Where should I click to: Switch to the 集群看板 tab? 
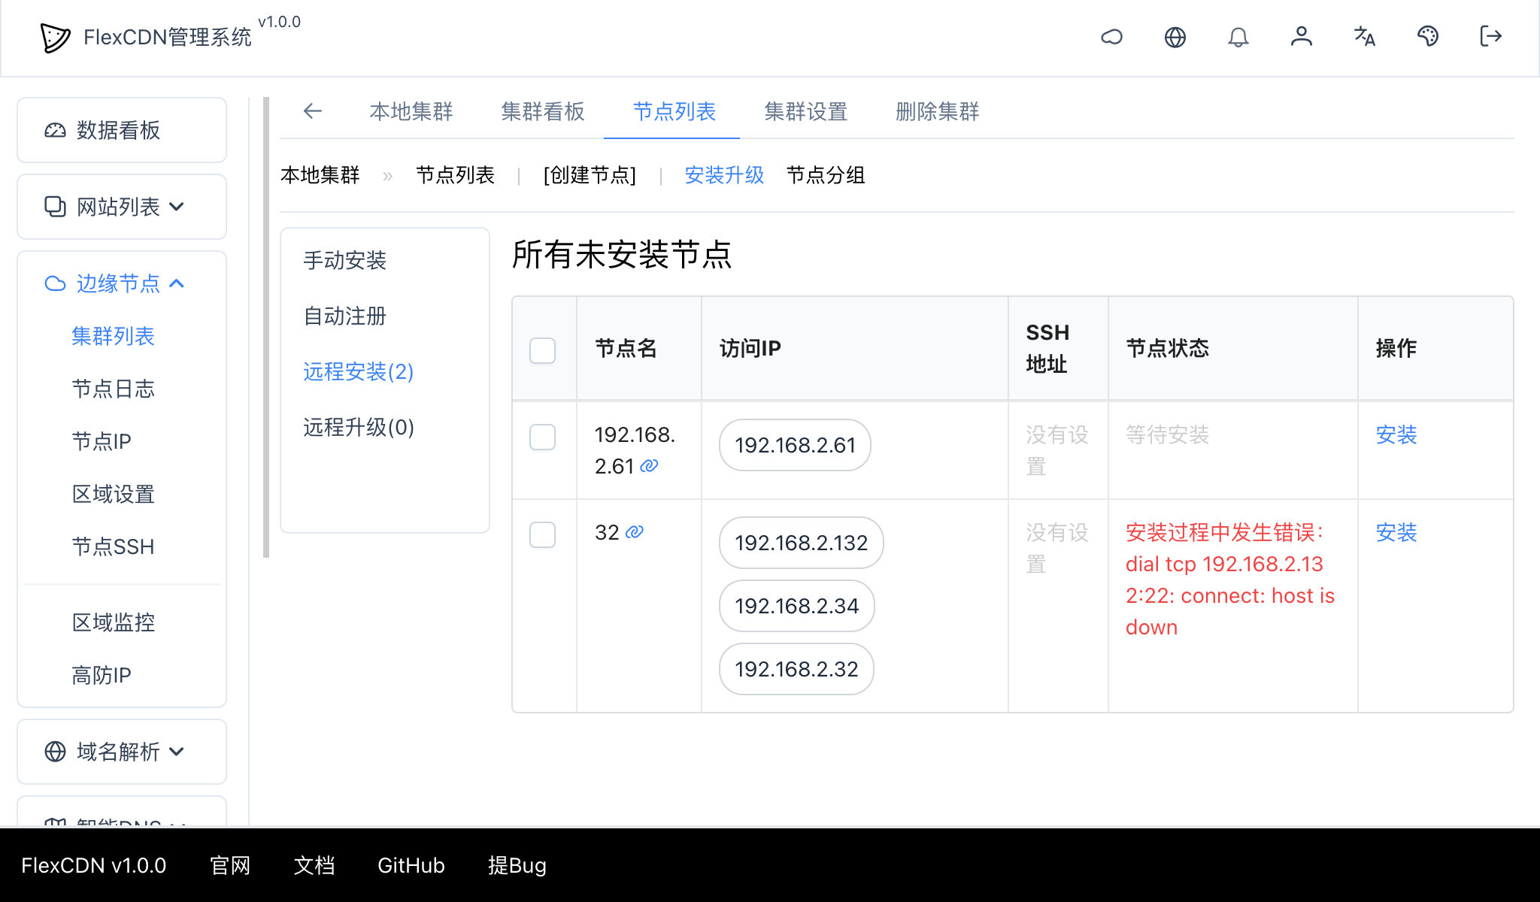[542, 111]
